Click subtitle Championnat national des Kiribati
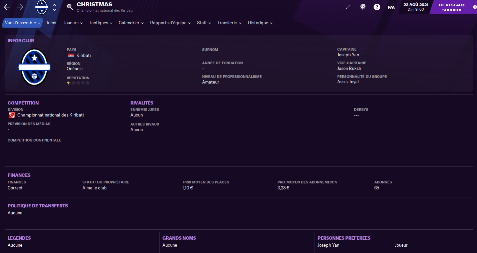This screenshot has height=253, width=477. point(105,11)
